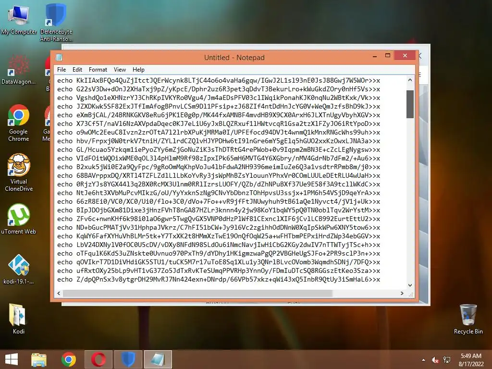Click the line starting echo 0RjzYJs8YGX
Screen dimensions: 492x369
point(219,184)
